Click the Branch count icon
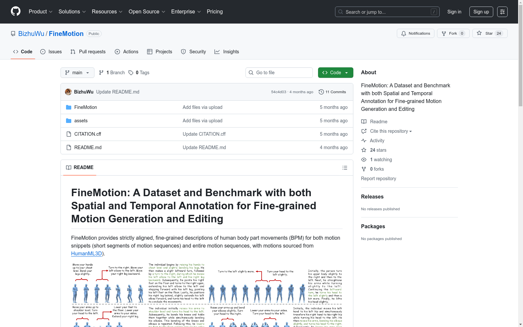The height and width of the screenshot is (327, 523). 101,73
